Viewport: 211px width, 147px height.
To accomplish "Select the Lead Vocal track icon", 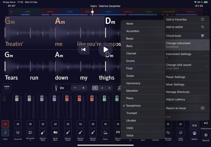I will (181, 133).
